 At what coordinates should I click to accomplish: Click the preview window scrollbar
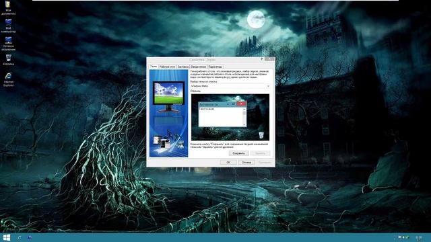click(x=244, y=117)
